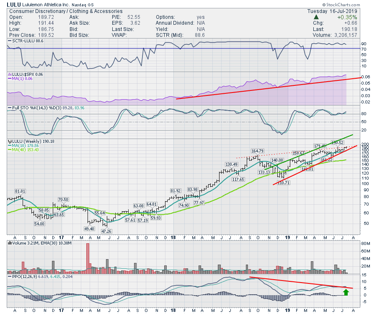This screenshot has width=377, height=314.
Task: Click the 55.64 price annotation
Action: (x=100, y=213)
